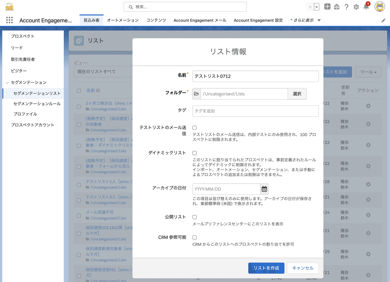Open the さらに表示 navigation dropdown

(305, 20)
